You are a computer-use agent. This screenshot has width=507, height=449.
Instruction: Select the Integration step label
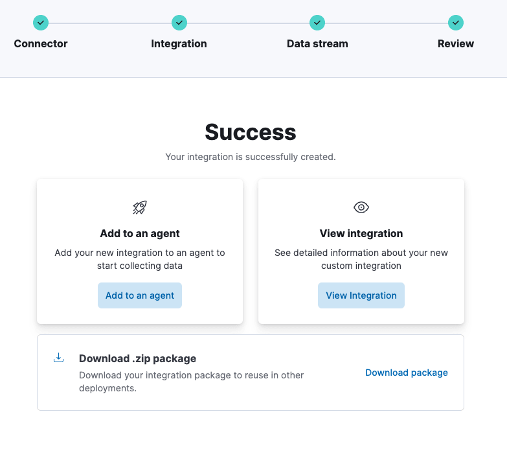(179, 44)
